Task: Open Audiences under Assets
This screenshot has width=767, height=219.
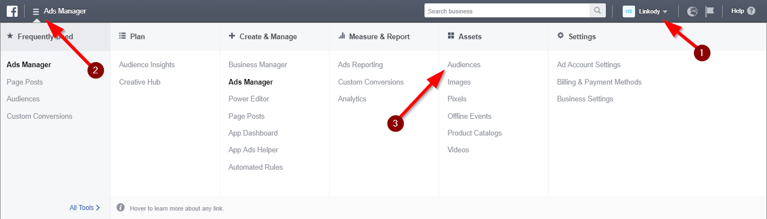Action: tap(464, 65)
